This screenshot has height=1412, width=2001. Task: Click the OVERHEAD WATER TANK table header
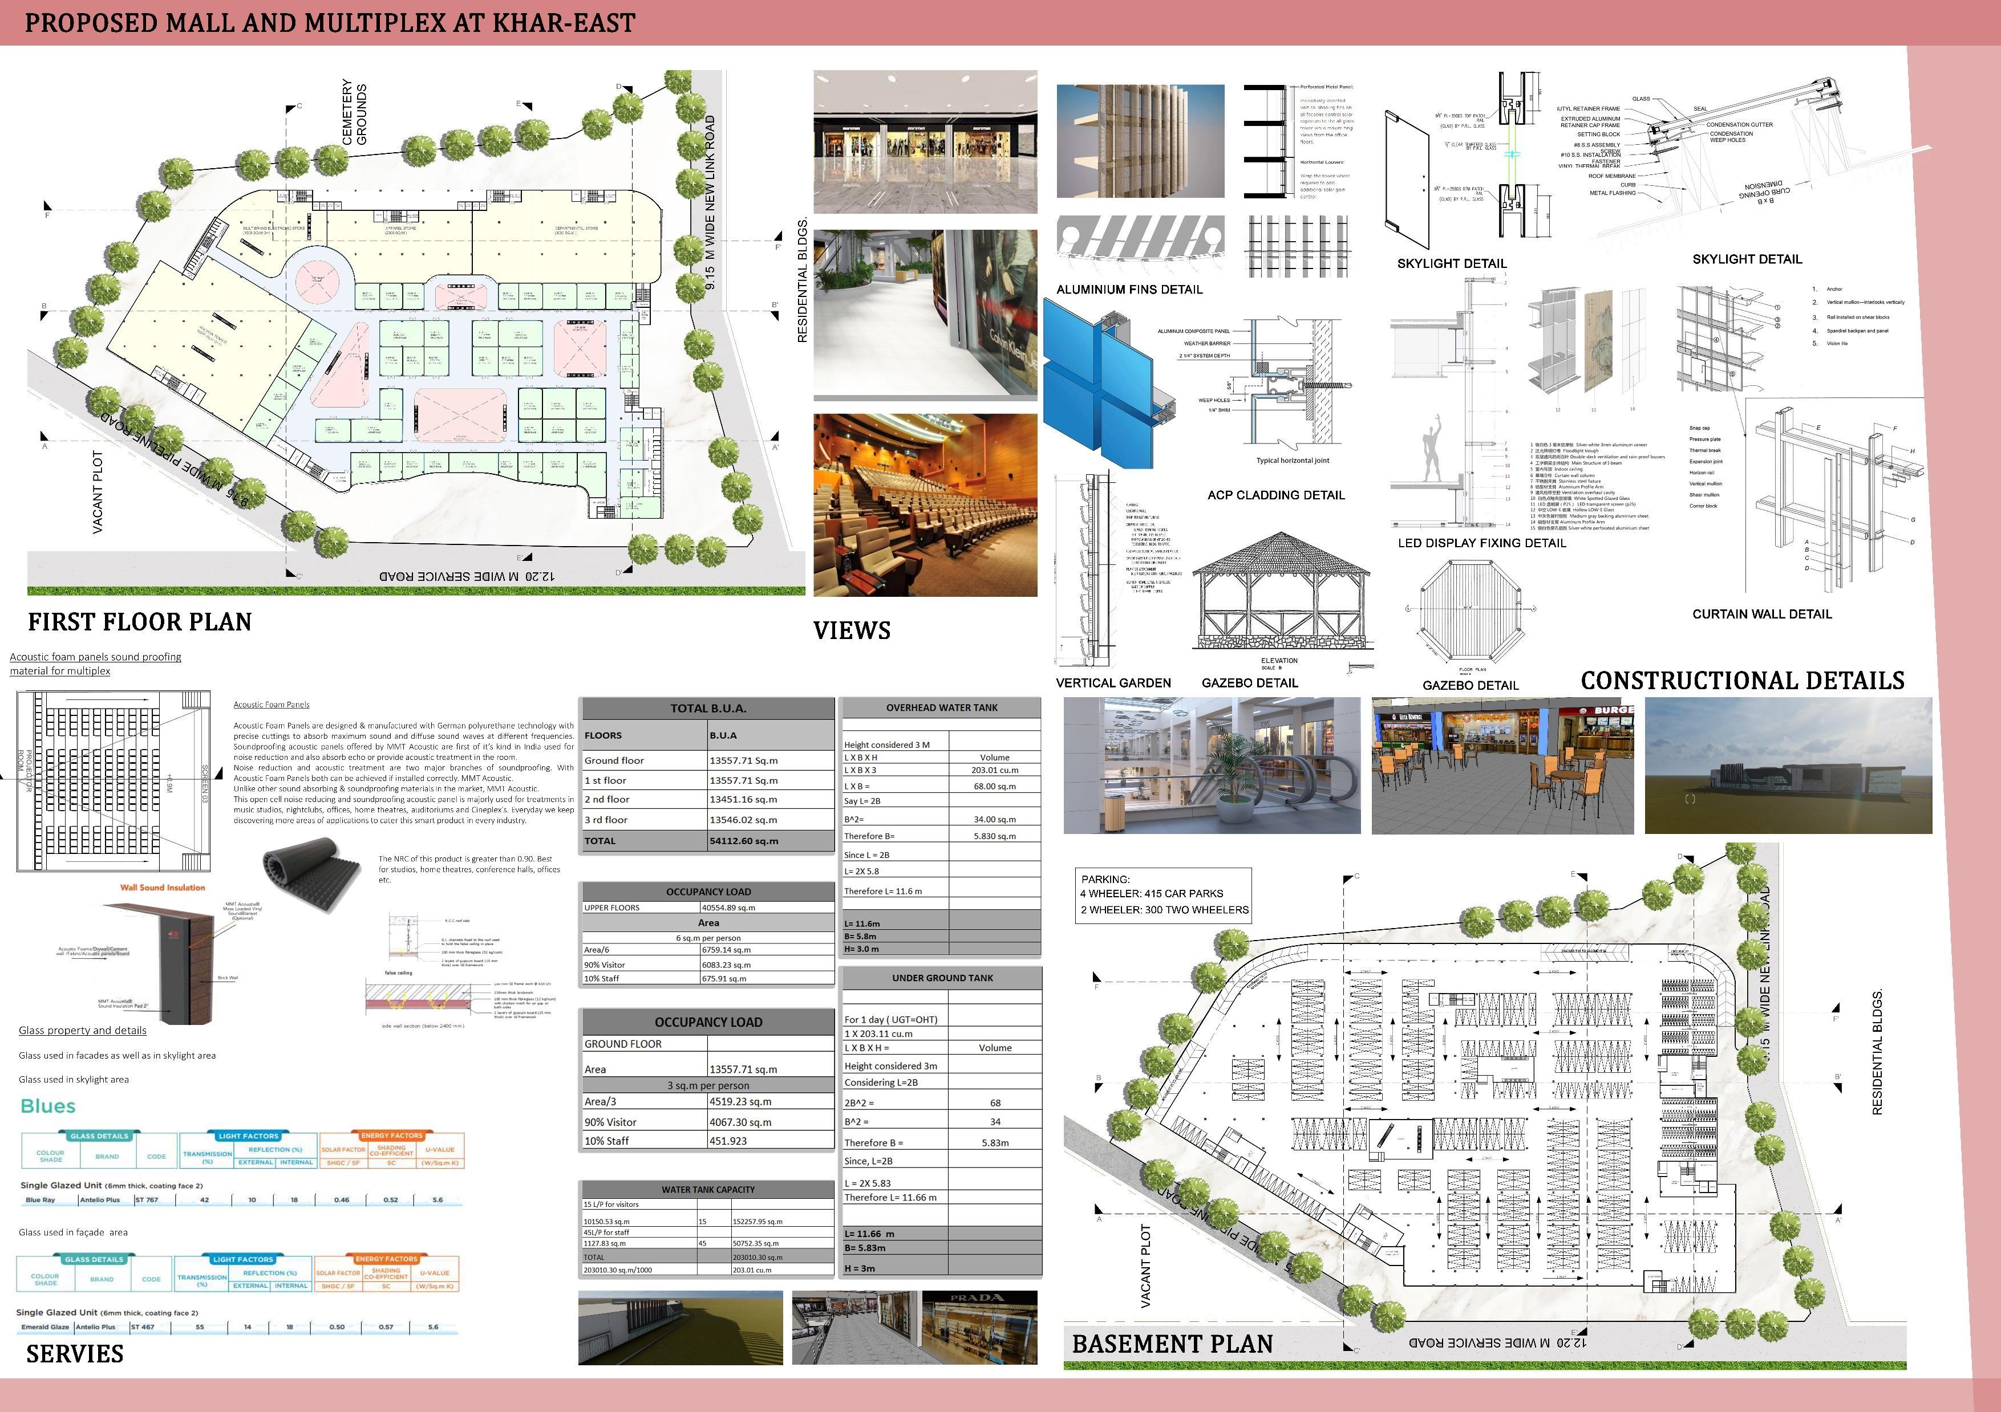tap(941, 707)
